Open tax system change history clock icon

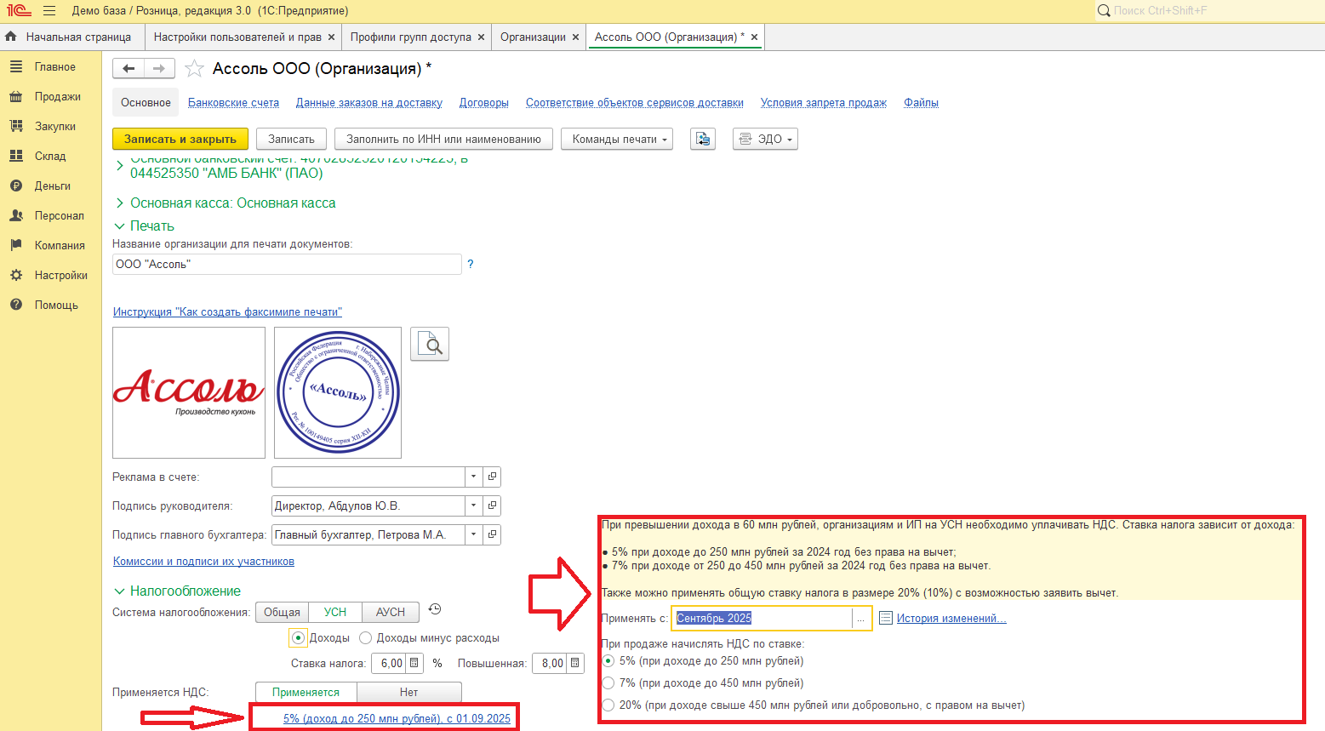435,609
